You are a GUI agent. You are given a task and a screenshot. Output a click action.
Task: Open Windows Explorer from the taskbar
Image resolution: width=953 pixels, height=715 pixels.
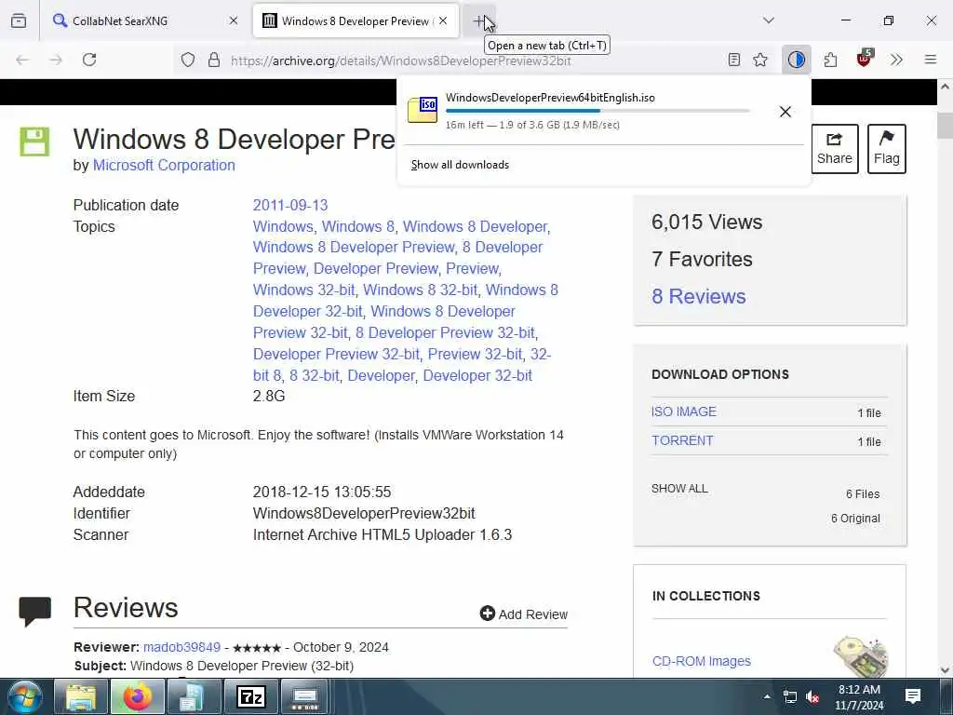point(81,696)
